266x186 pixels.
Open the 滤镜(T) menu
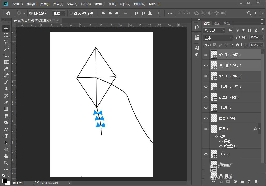[100, 4]
